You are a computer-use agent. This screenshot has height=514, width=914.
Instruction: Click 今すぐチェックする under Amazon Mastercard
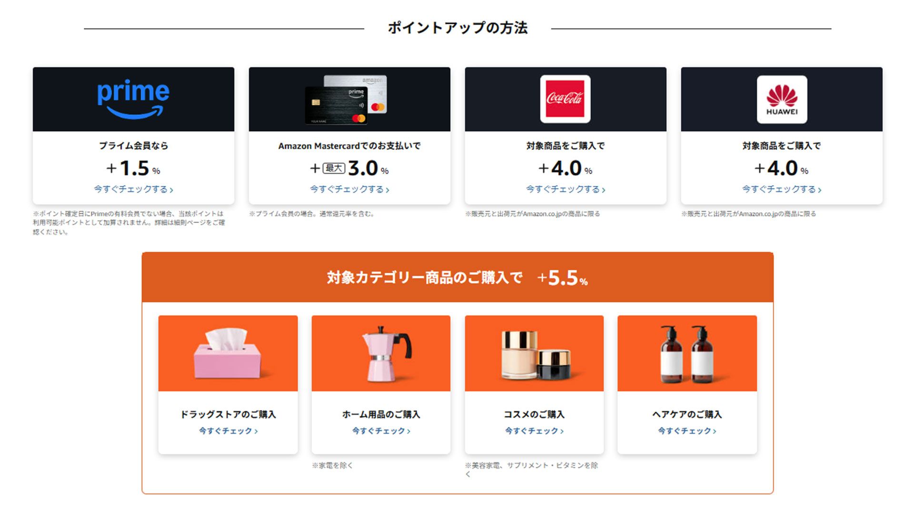pyautogui.click(x=349, y=189)
